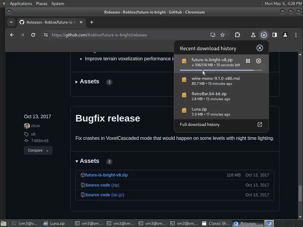Click the Bugfix release heading
Image resolution: width=303 pixels, height=227 pixels.
tap(108, 118)
